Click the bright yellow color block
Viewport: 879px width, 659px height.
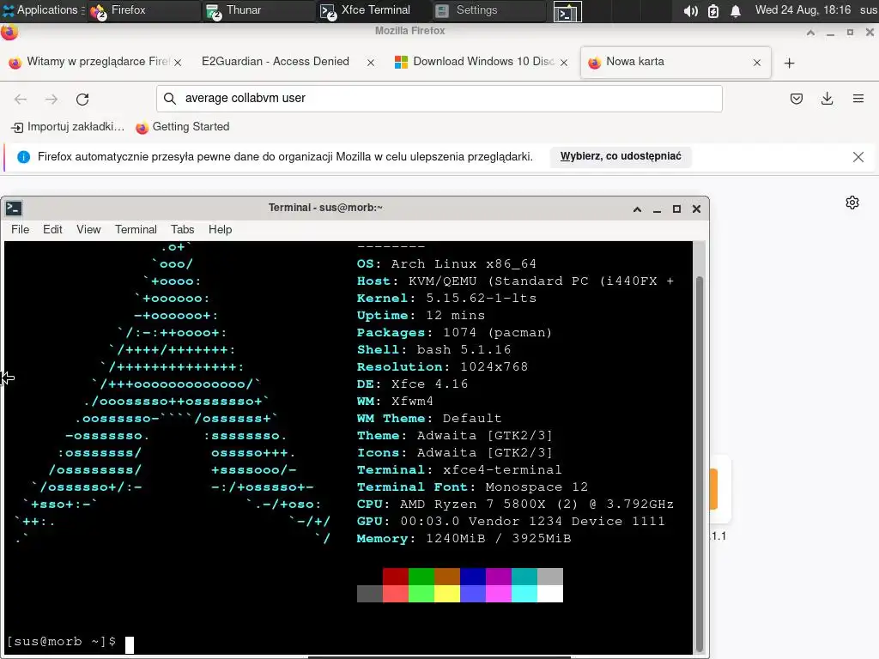click(446, 594)
